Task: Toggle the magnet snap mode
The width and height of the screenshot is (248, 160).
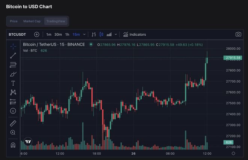Action: [x=13, y=145]
